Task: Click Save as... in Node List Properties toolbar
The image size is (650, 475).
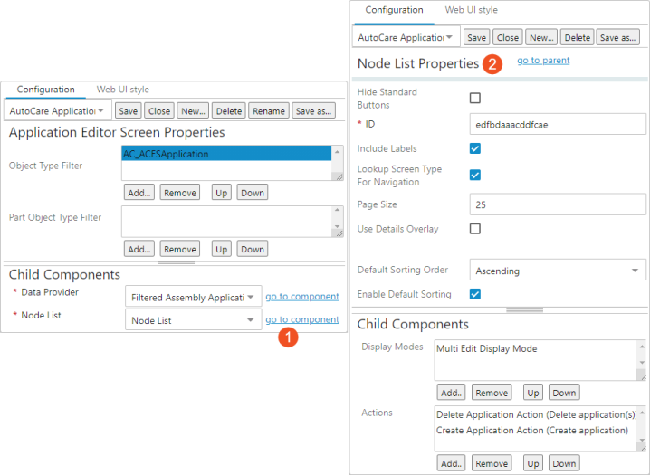Action: [617, 37]
